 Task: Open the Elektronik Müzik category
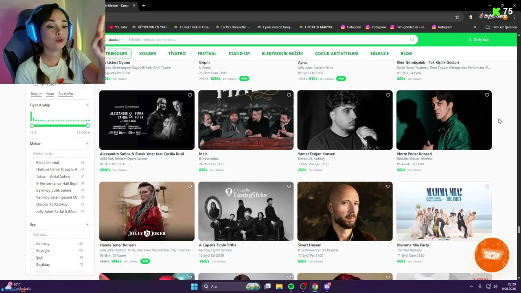(x=282, y=54)
